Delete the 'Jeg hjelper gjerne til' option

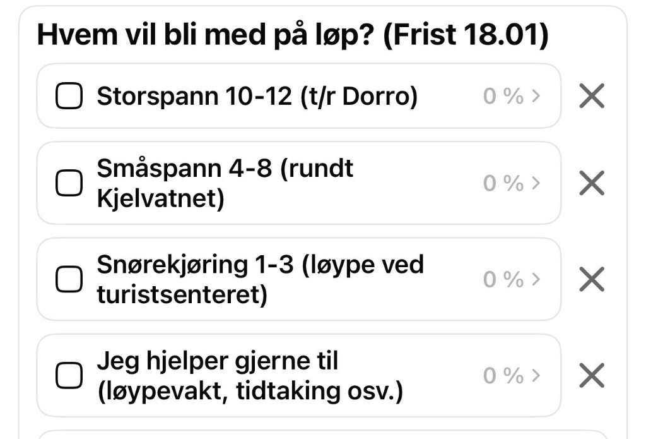tap(591, 375)
